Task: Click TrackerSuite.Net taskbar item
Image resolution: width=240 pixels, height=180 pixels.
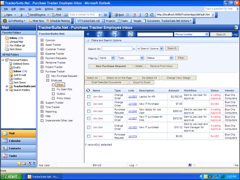Action: (x=44, y=177)
